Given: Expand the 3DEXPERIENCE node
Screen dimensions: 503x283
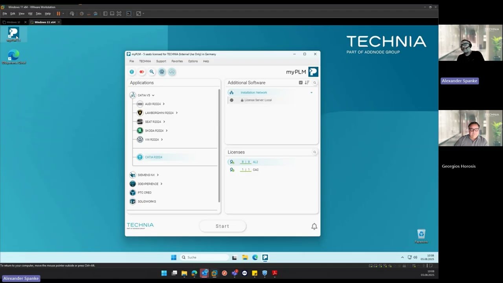Looking at the screenshot, I should (x=161, y=184).
